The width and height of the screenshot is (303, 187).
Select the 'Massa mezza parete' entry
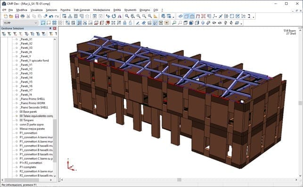(x=32, y=129)
